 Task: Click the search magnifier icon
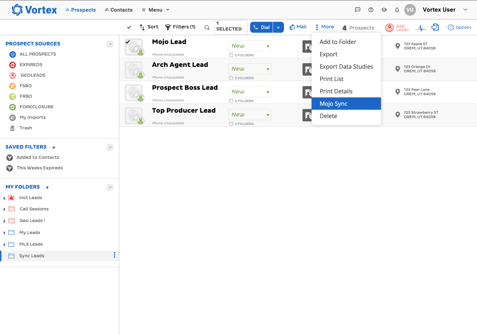(207, 27)
